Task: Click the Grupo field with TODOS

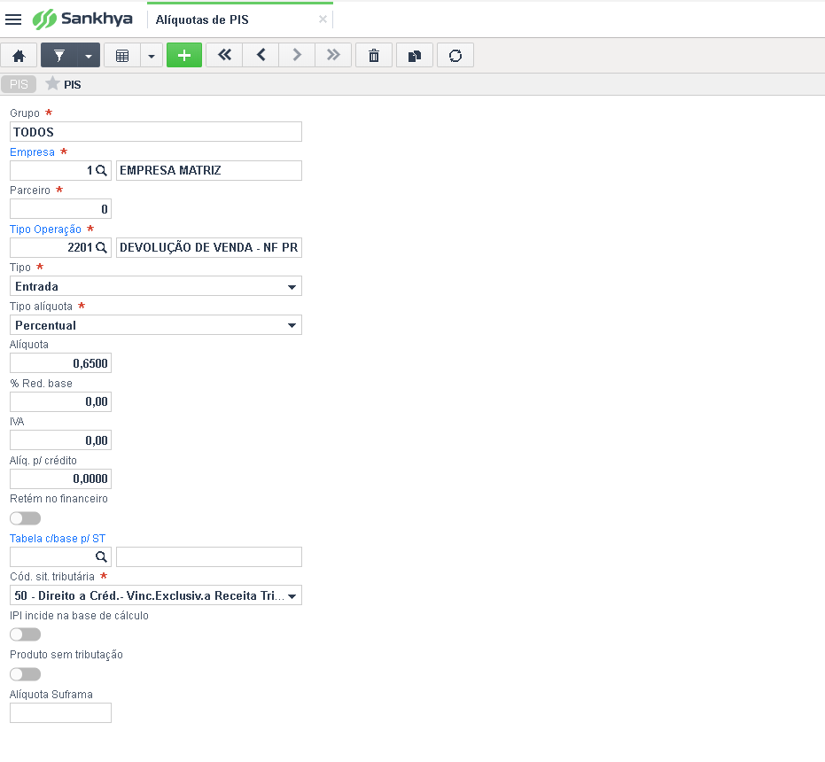Action: pyautogui.click(x=156, y=131)
